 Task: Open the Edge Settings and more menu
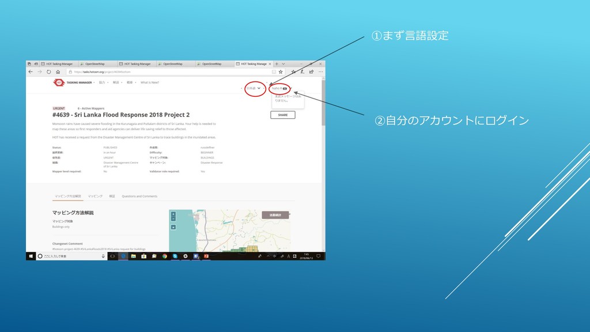tap(320, 71)
